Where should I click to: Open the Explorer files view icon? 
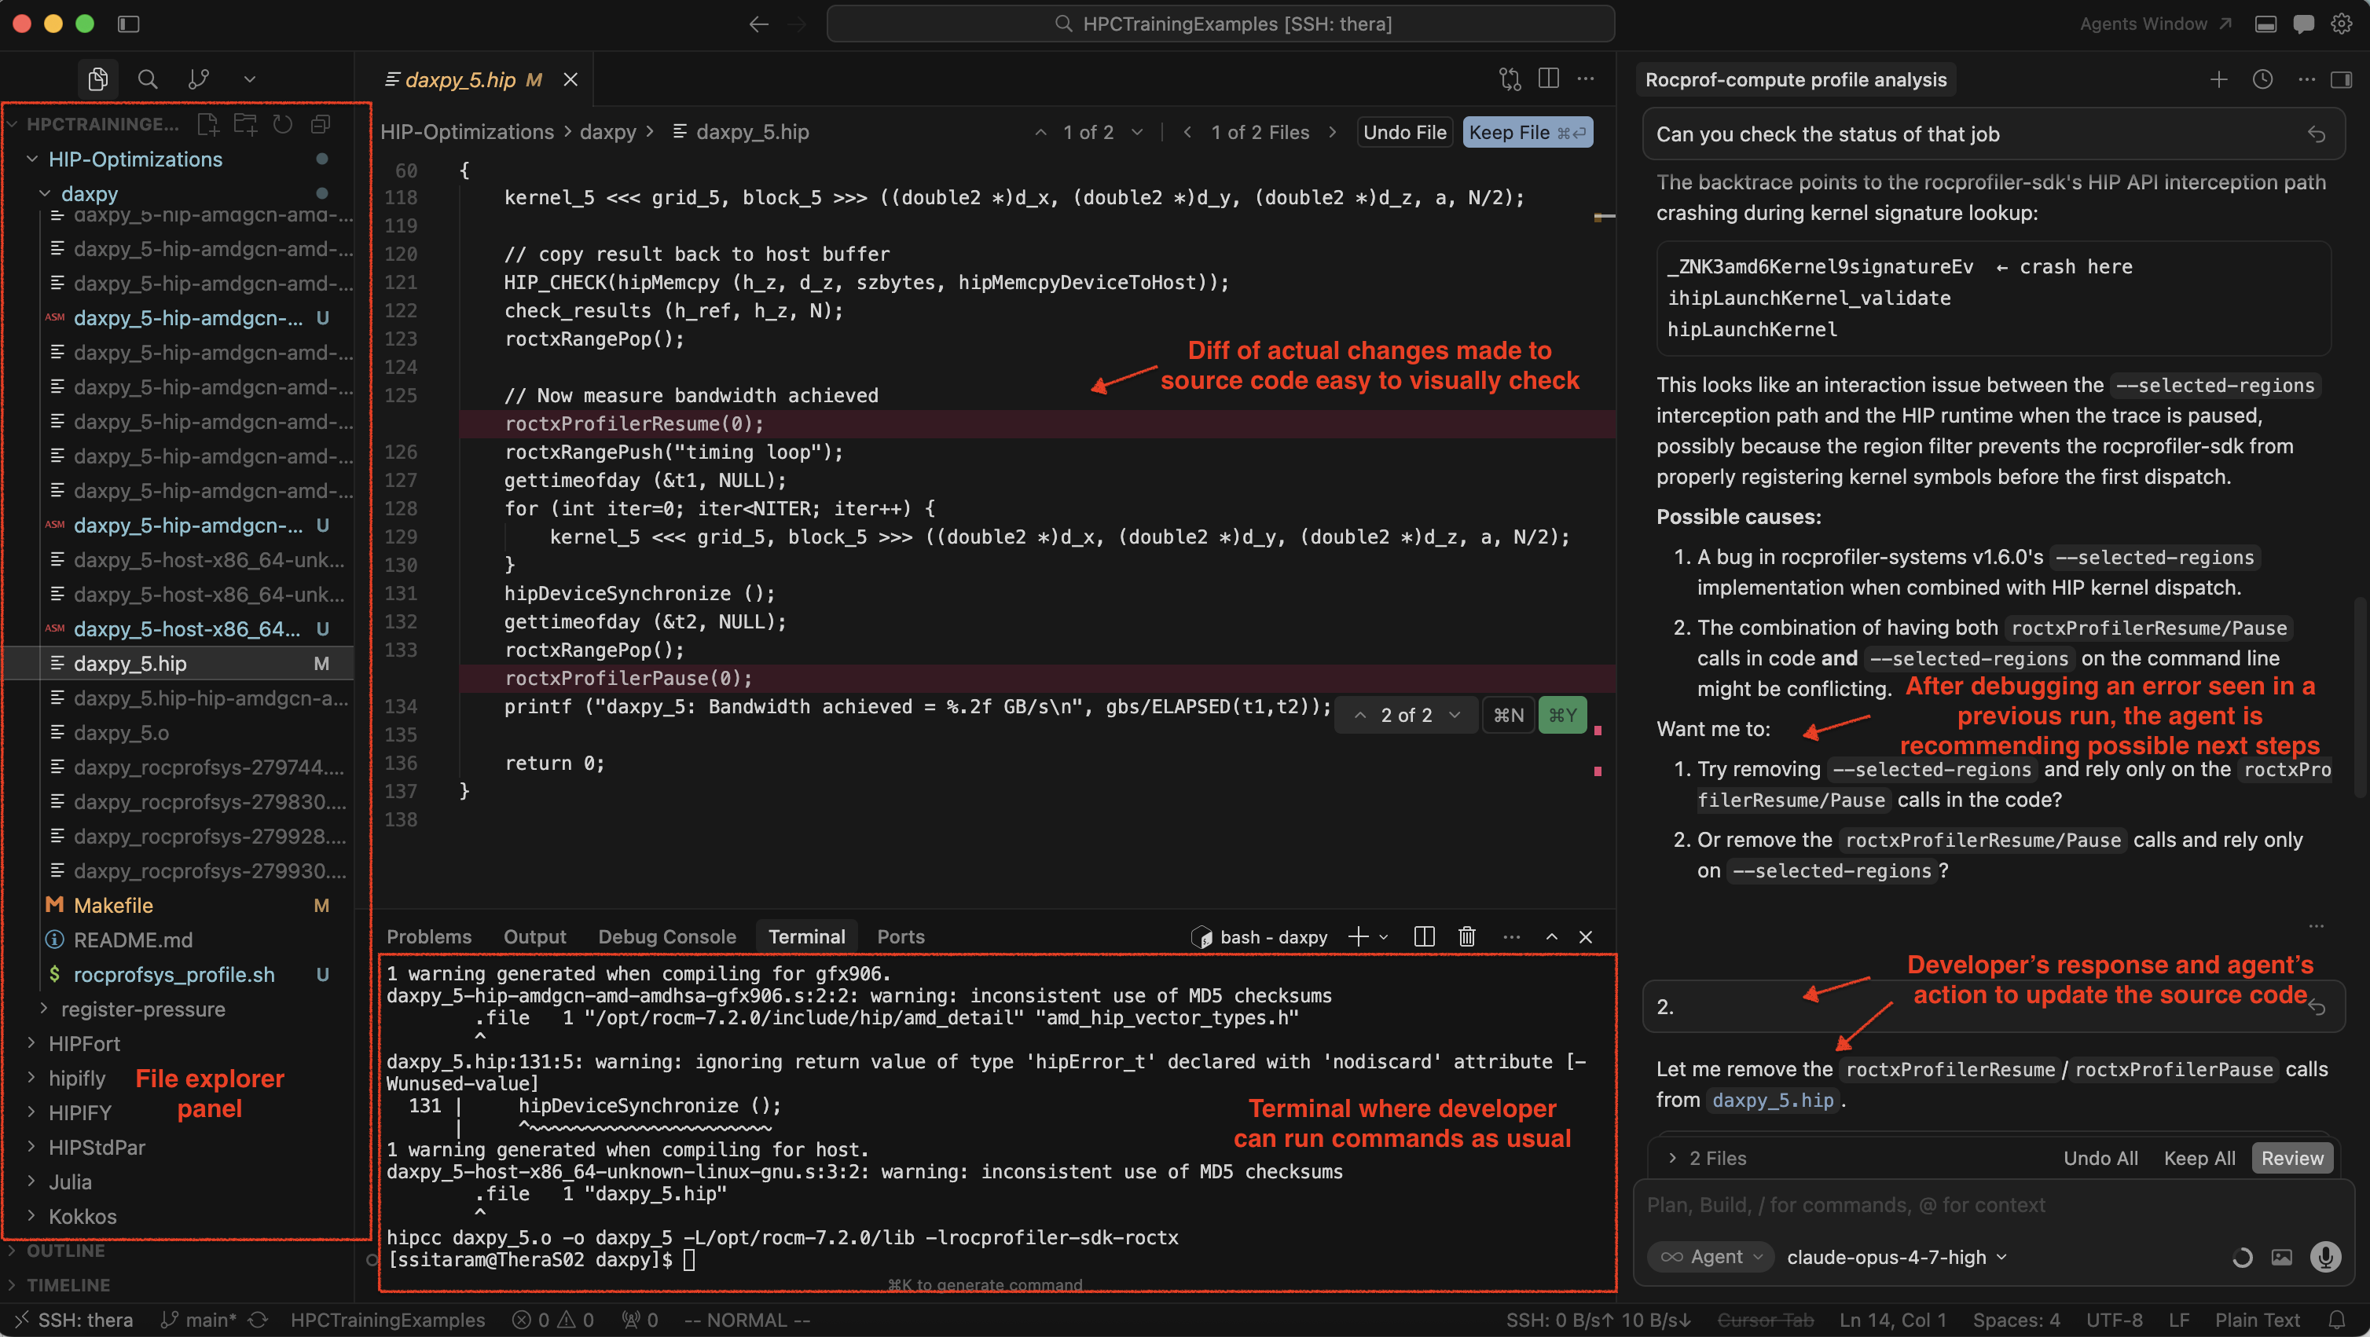(97, 79)
